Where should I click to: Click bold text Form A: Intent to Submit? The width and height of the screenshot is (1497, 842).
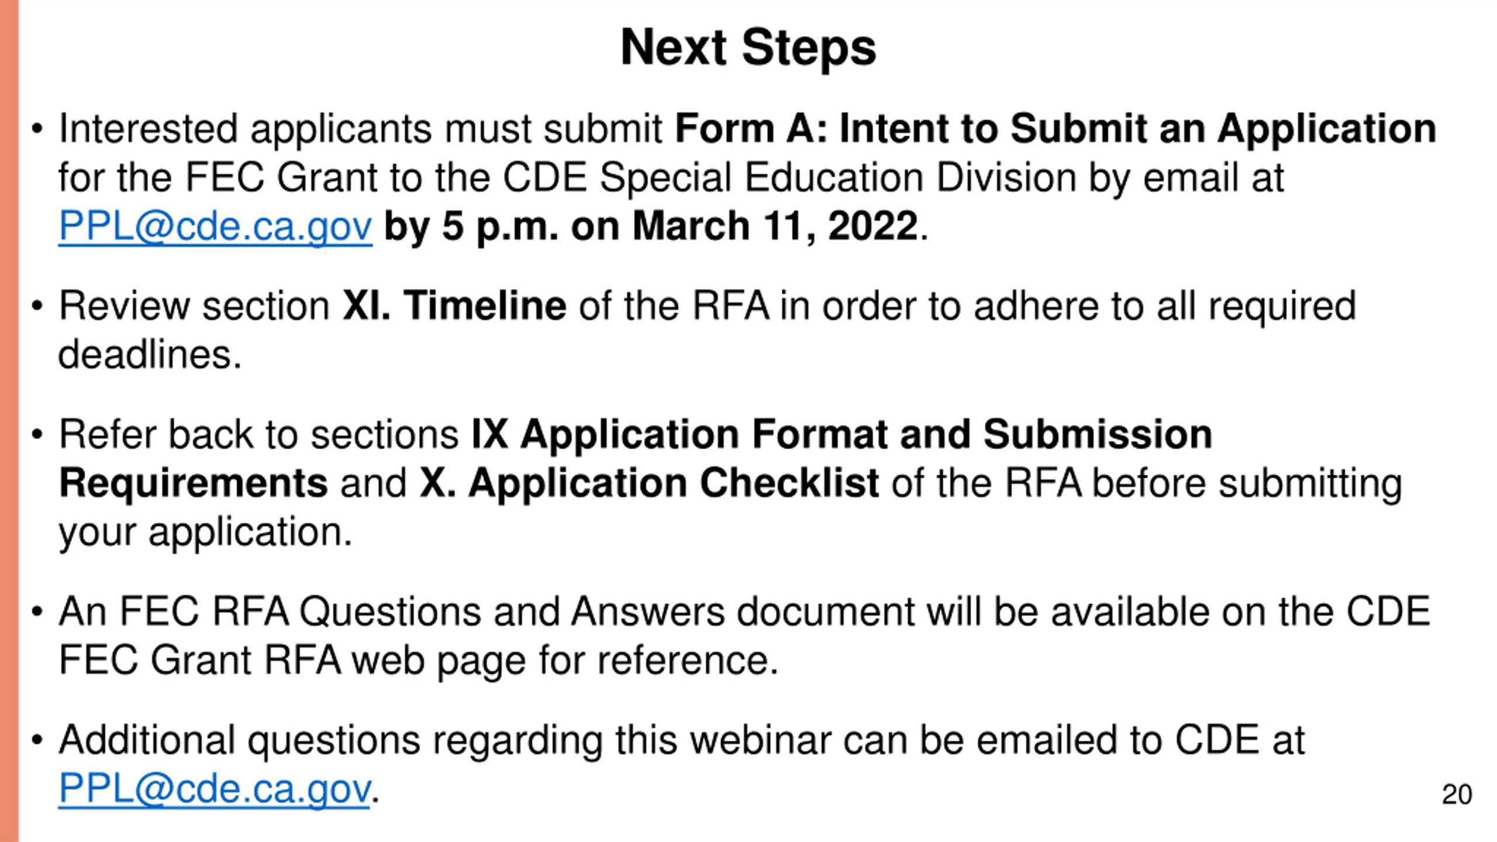tap(911, 128)
